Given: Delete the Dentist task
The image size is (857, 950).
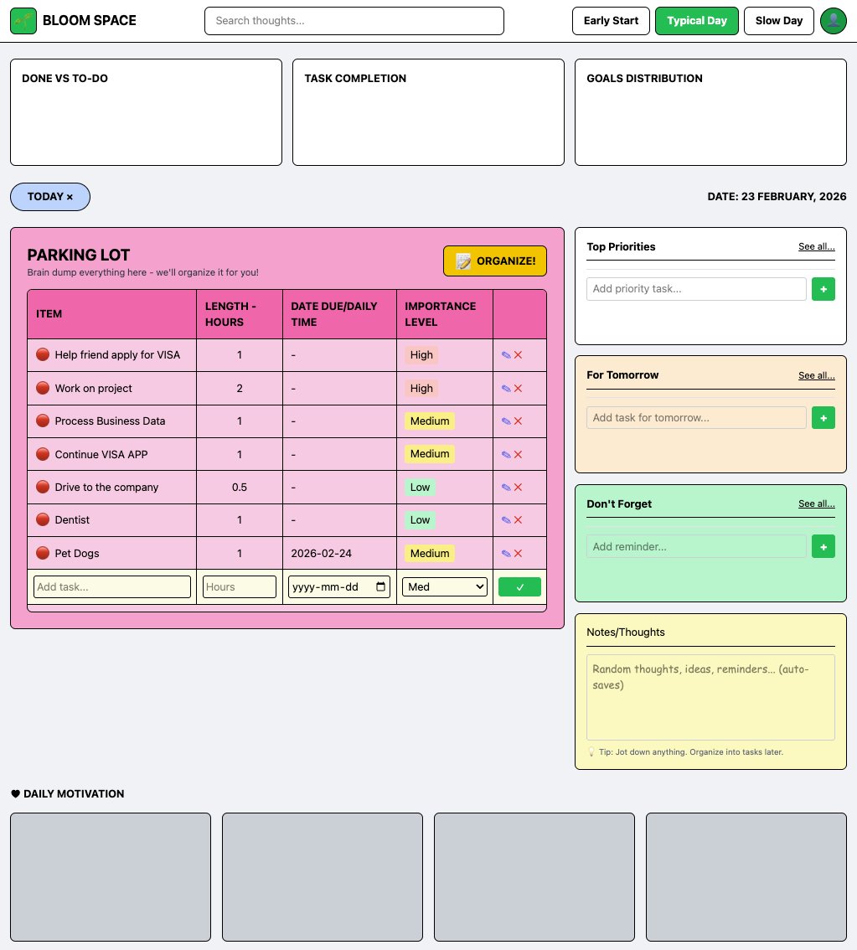Looking at the screenshot, I should 518,520.
